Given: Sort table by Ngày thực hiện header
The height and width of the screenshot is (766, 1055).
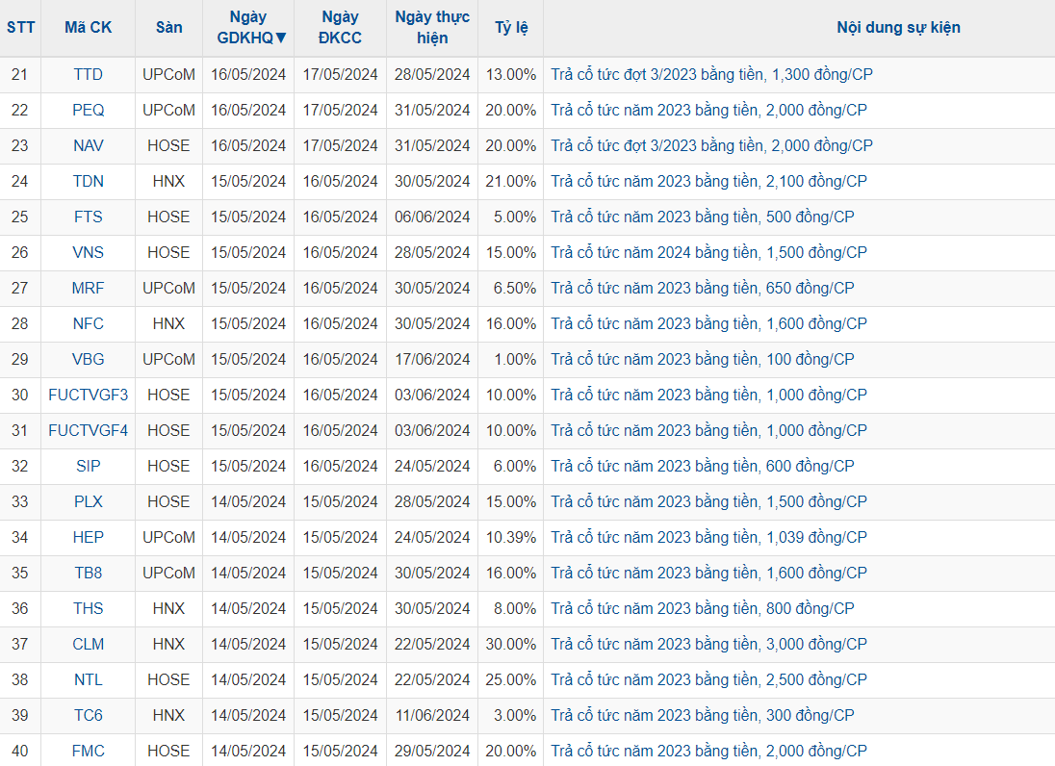Looking at the screenshot, I should pyautogui.click(x=432, y=27).
